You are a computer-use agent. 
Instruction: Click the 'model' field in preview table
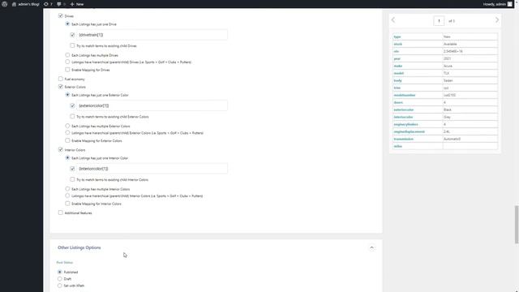click(x=398, y=73)
